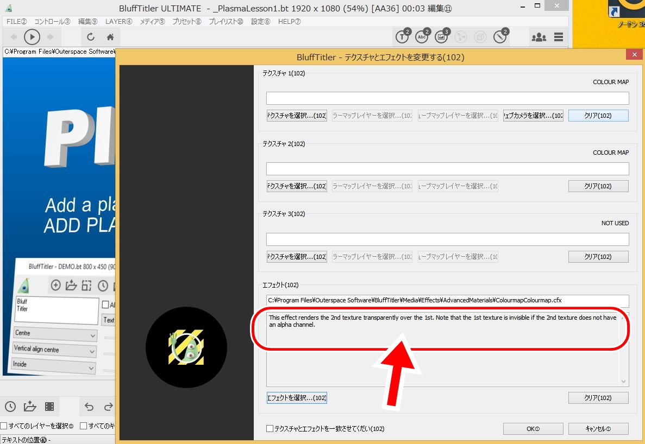645x444 pixels.
Task: Confirm dialog with OK button
Action: 533,429
